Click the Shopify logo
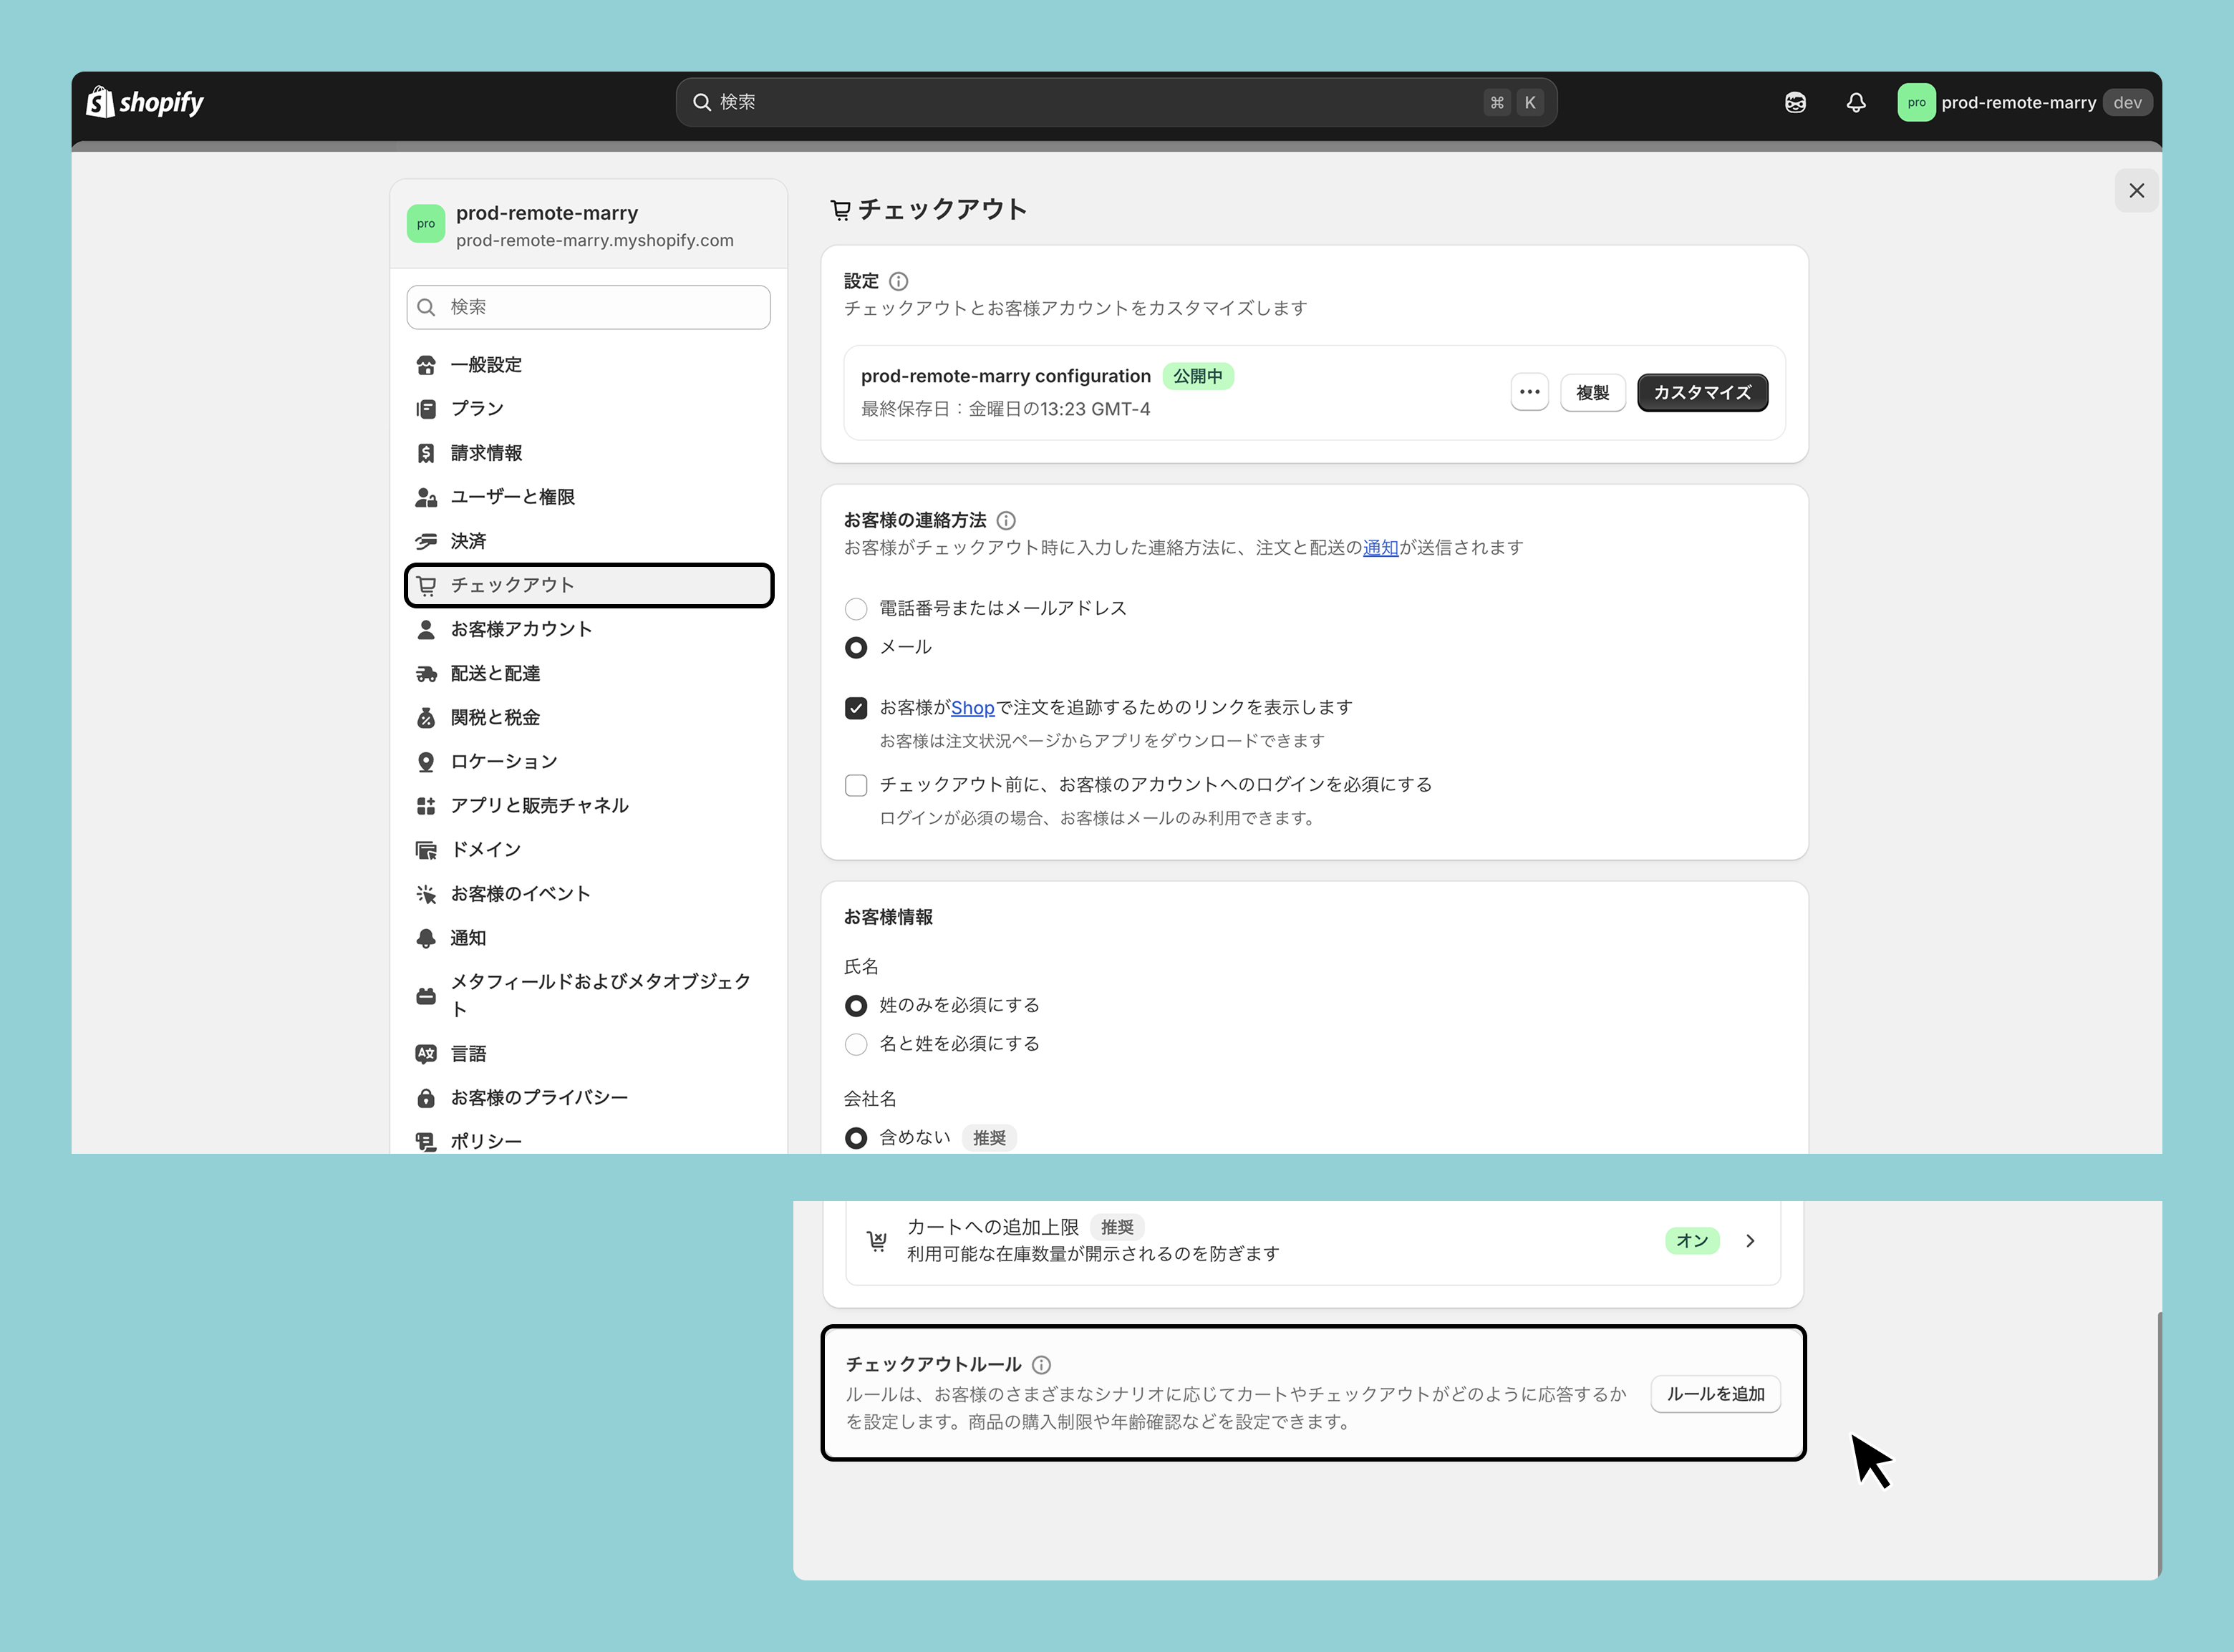This screenshot has height=1652, width=2234. point(145,102)
